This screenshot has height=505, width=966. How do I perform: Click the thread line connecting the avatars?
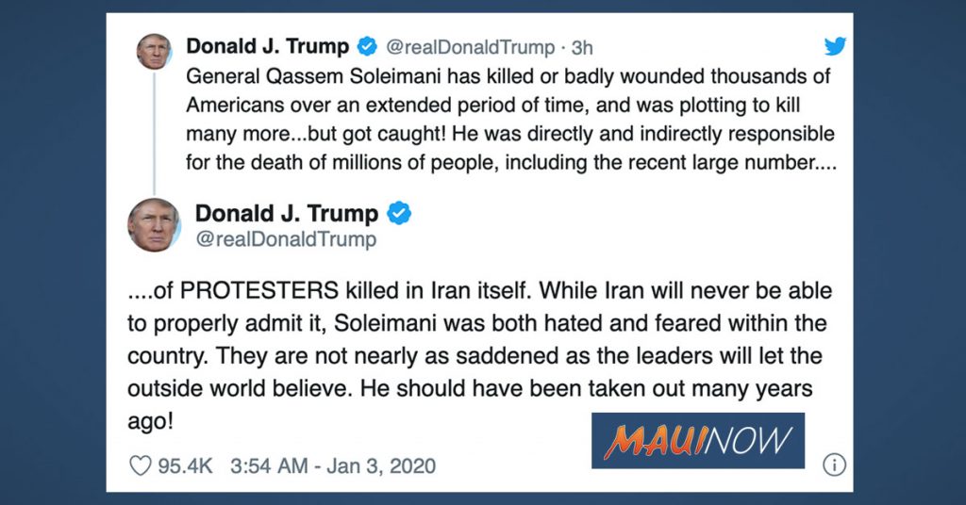(153, 132)
